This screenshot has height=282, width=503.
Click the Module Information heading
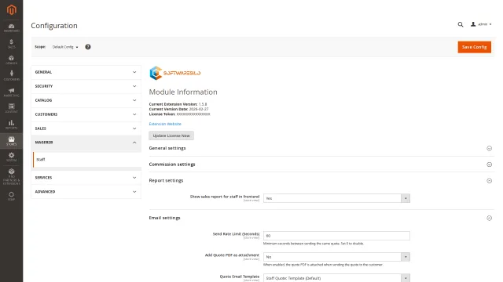pyautogui.click(x=183, y=92)
